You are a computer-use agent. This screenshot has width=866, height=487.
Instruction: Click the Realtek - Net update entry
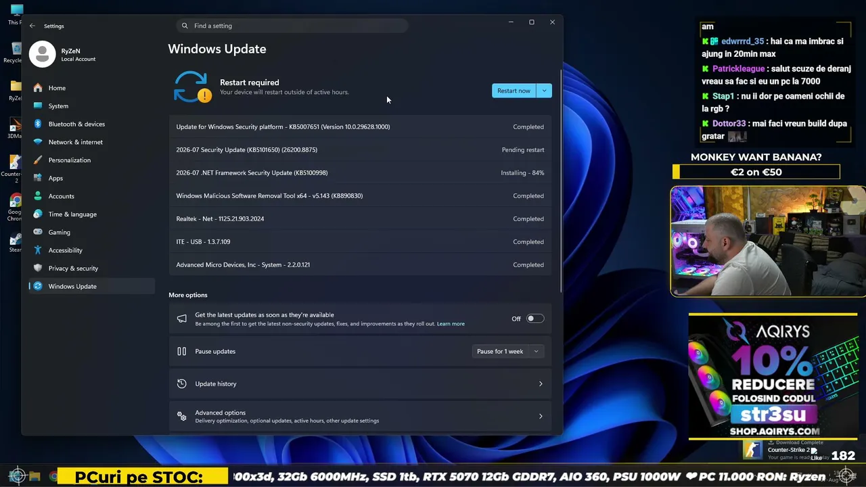pyautogui.click(x=360, y=218)
